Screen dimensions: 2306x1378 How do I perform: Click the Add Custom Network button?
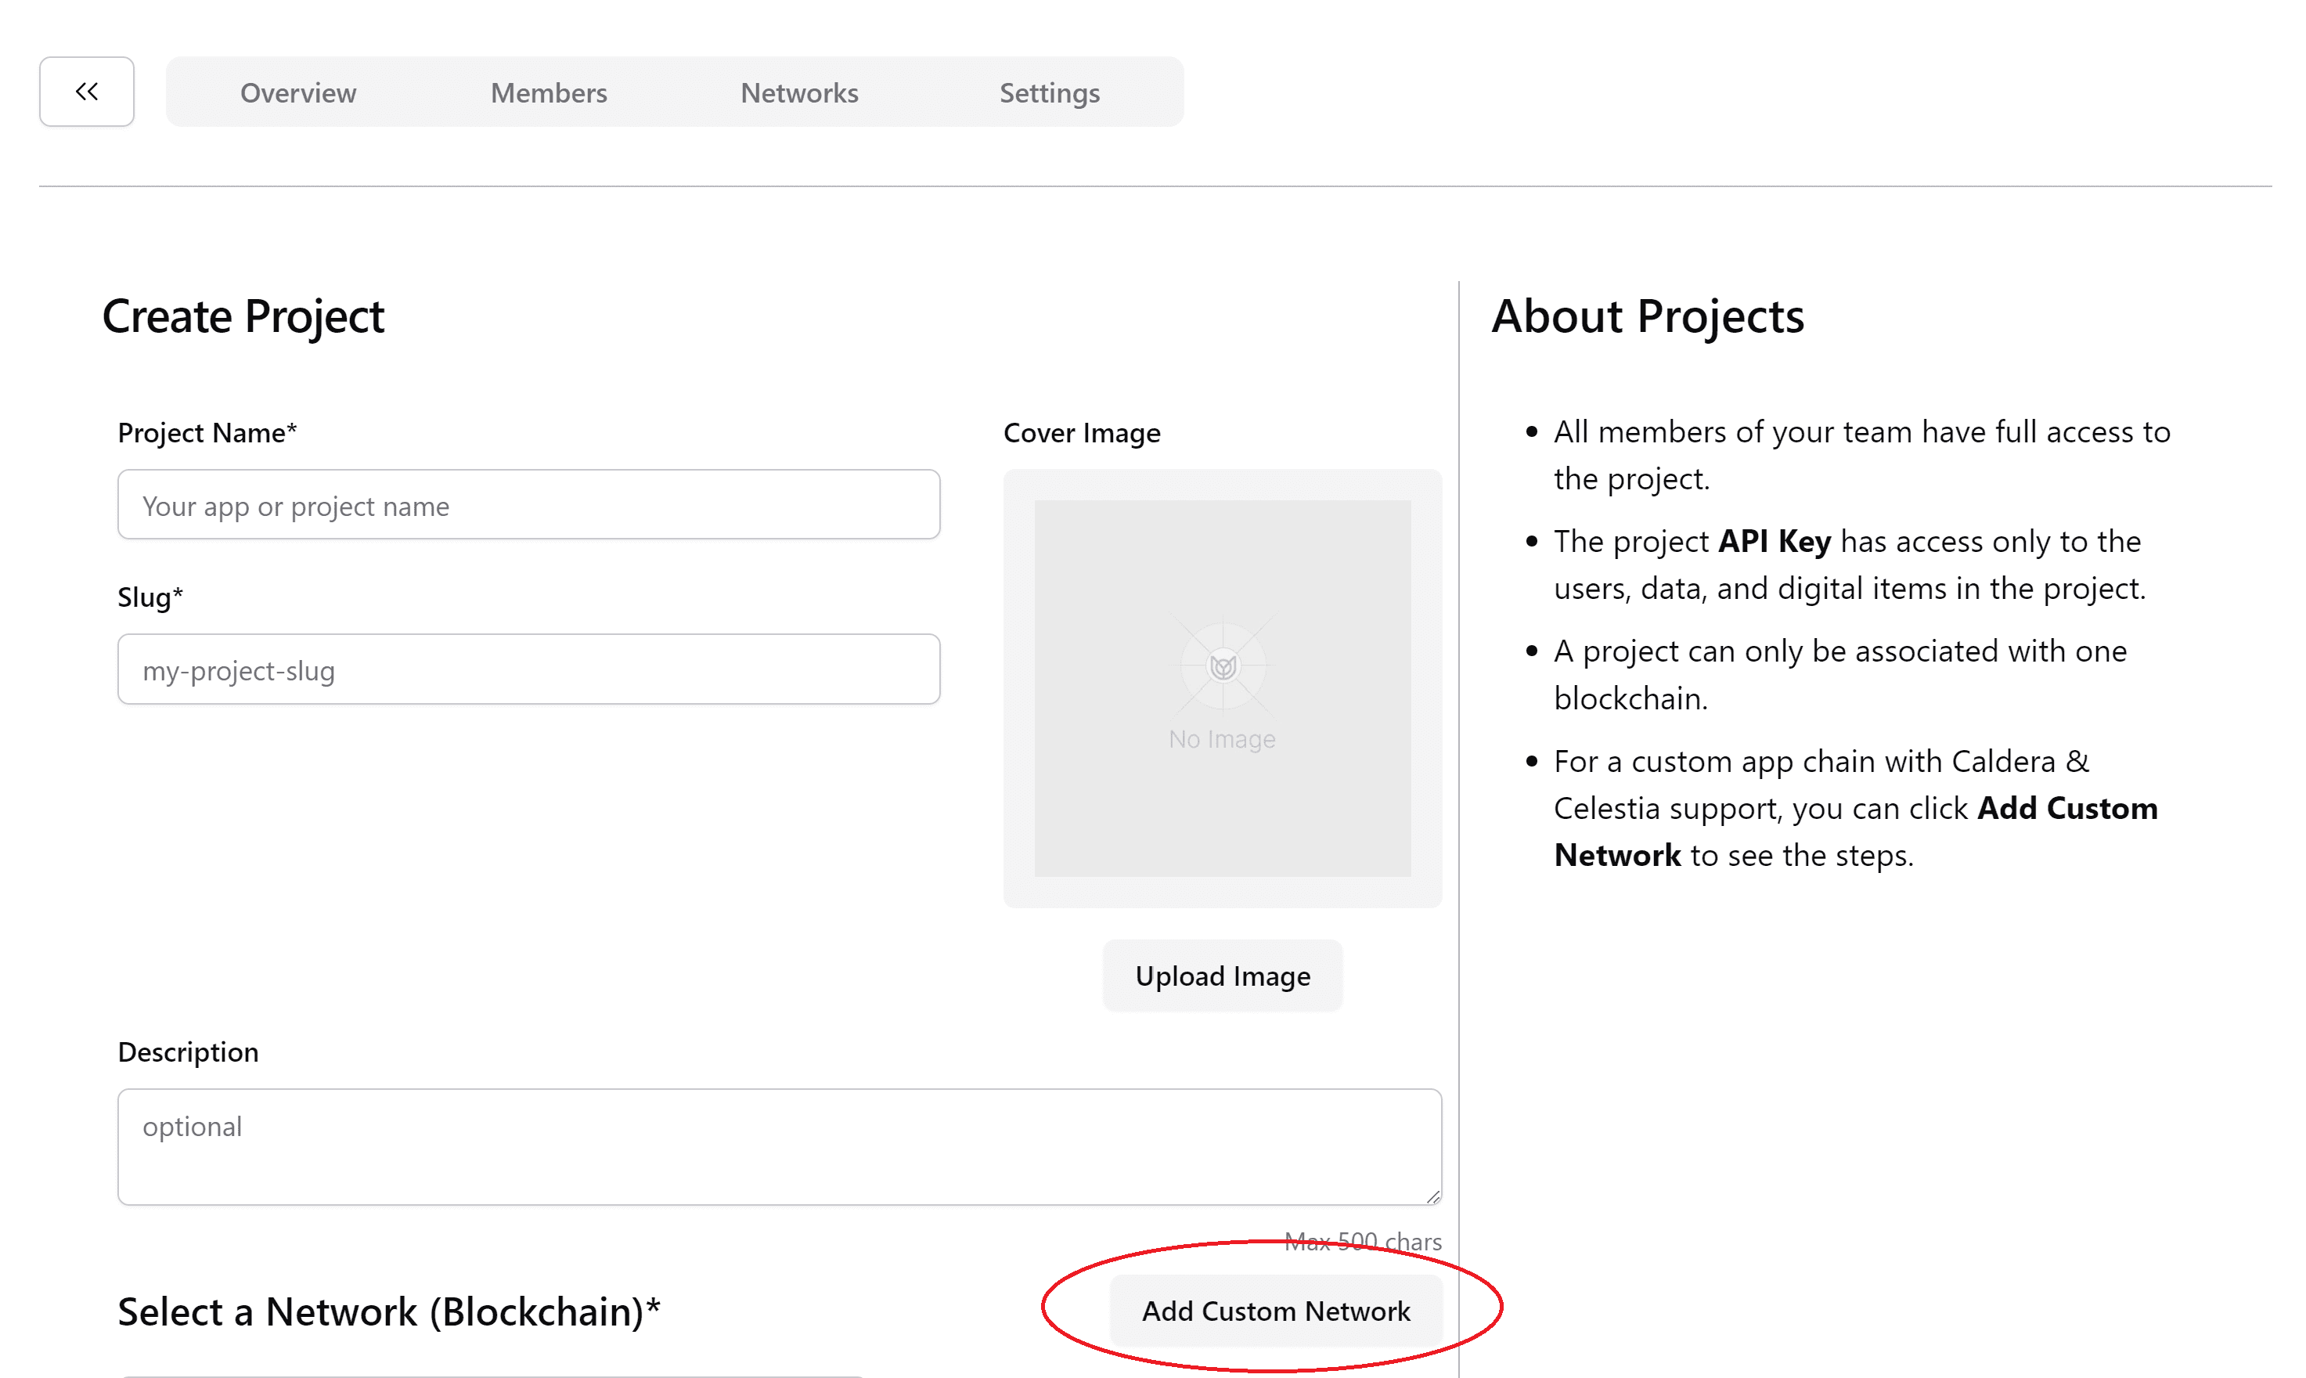(1276, 1310)
